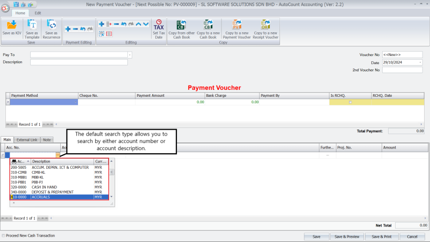Click the Payment Amount column header

[170, 96]
